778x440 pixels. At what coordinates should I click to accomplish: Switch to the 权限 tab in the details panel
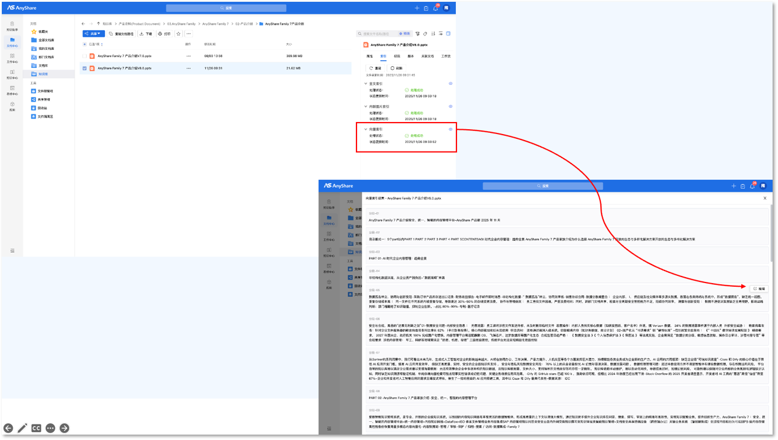click(x=397, y=56)
